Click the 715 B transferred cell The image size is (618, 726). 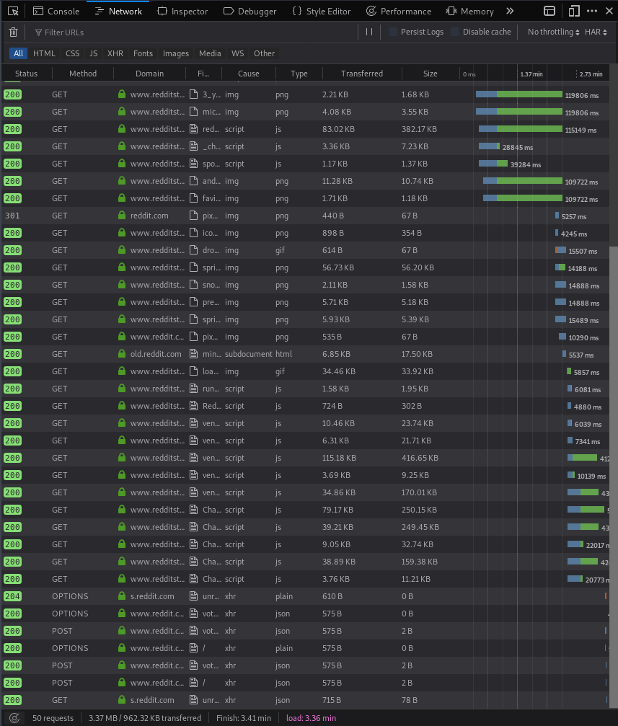pyautogui.click(x=332, y=700)
